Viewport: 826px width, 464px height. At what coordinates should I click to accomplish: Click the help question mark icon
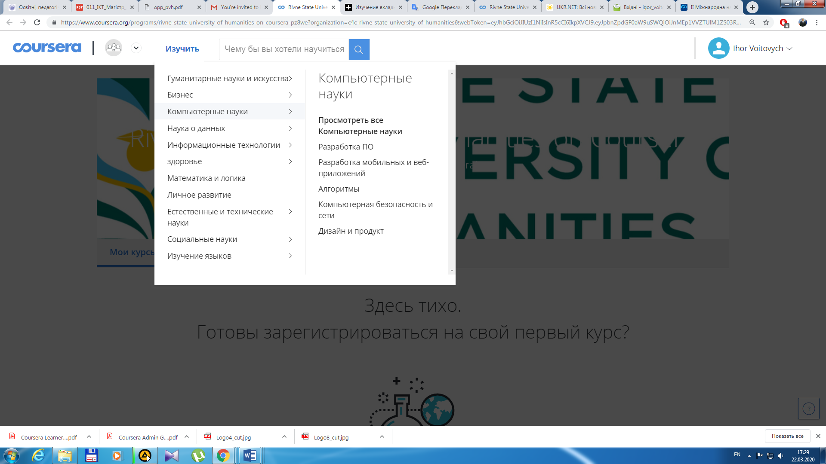point(808,409)
